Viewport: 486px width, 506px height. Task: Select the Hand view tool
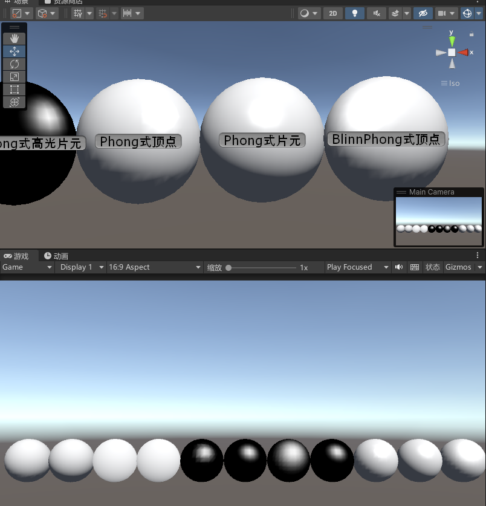click(15, 39)
